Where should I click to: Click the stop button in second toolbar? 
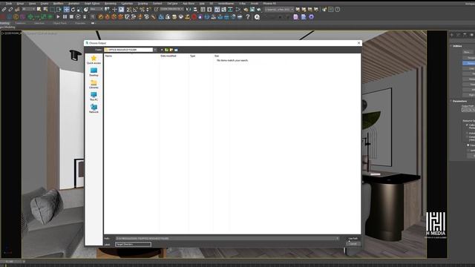pyautogui.click(x=71, y=17)
